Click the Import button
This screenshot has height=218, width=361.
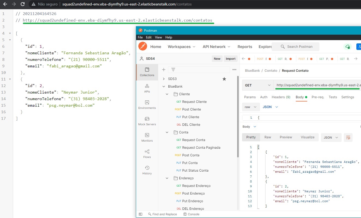231,59
